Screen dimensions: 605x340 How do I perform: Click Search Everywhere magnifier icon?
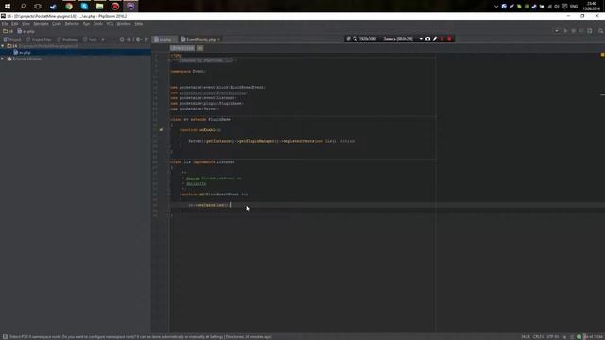click(x=600, y=31)
